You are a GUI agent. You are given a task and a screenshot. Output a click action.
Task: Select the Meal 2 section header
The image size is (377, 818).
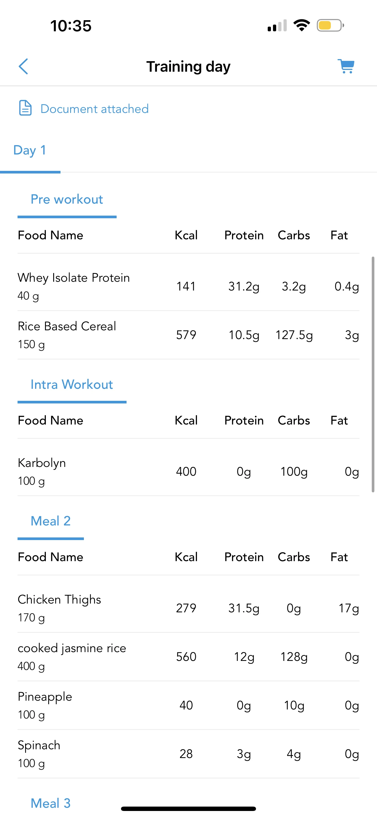click(x=51, y=521)
